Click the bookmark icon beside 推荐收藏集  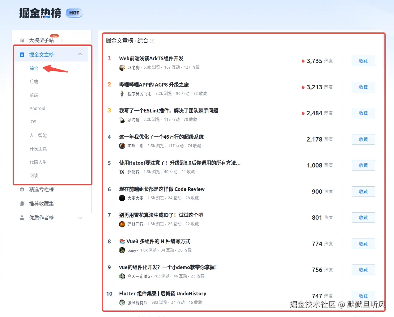point(22,204)
